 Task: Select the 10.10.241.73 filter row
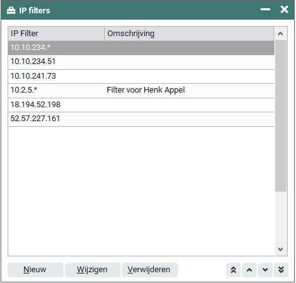[141, 76]
